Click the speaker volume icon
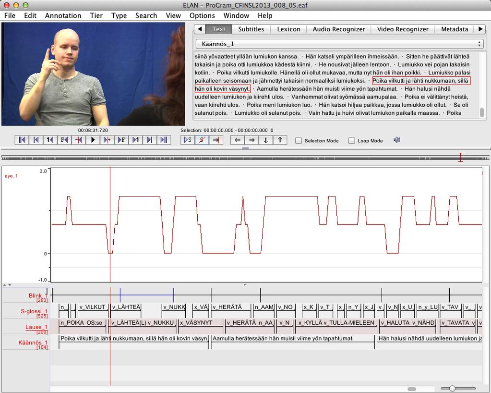491x393 pixels. pyautogui.click(x=397, y=140)
